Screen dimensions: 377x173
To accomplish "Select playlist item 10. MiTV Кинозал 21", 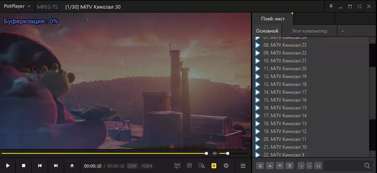I will 311,61.
